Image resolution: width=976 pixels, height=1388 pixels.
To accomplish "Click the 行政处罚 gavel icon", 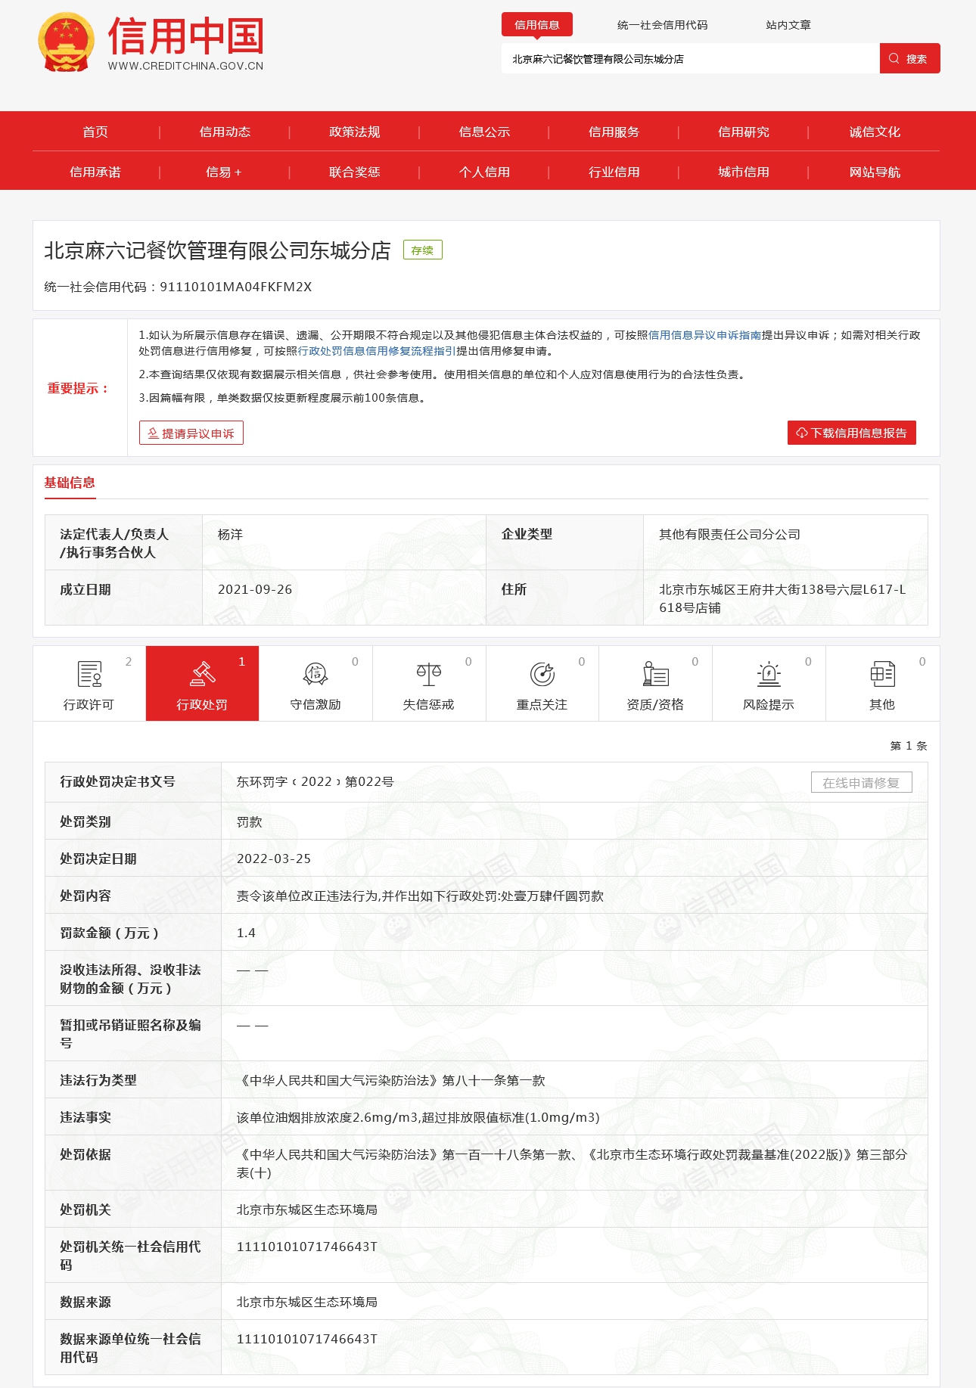I will 202,672.
